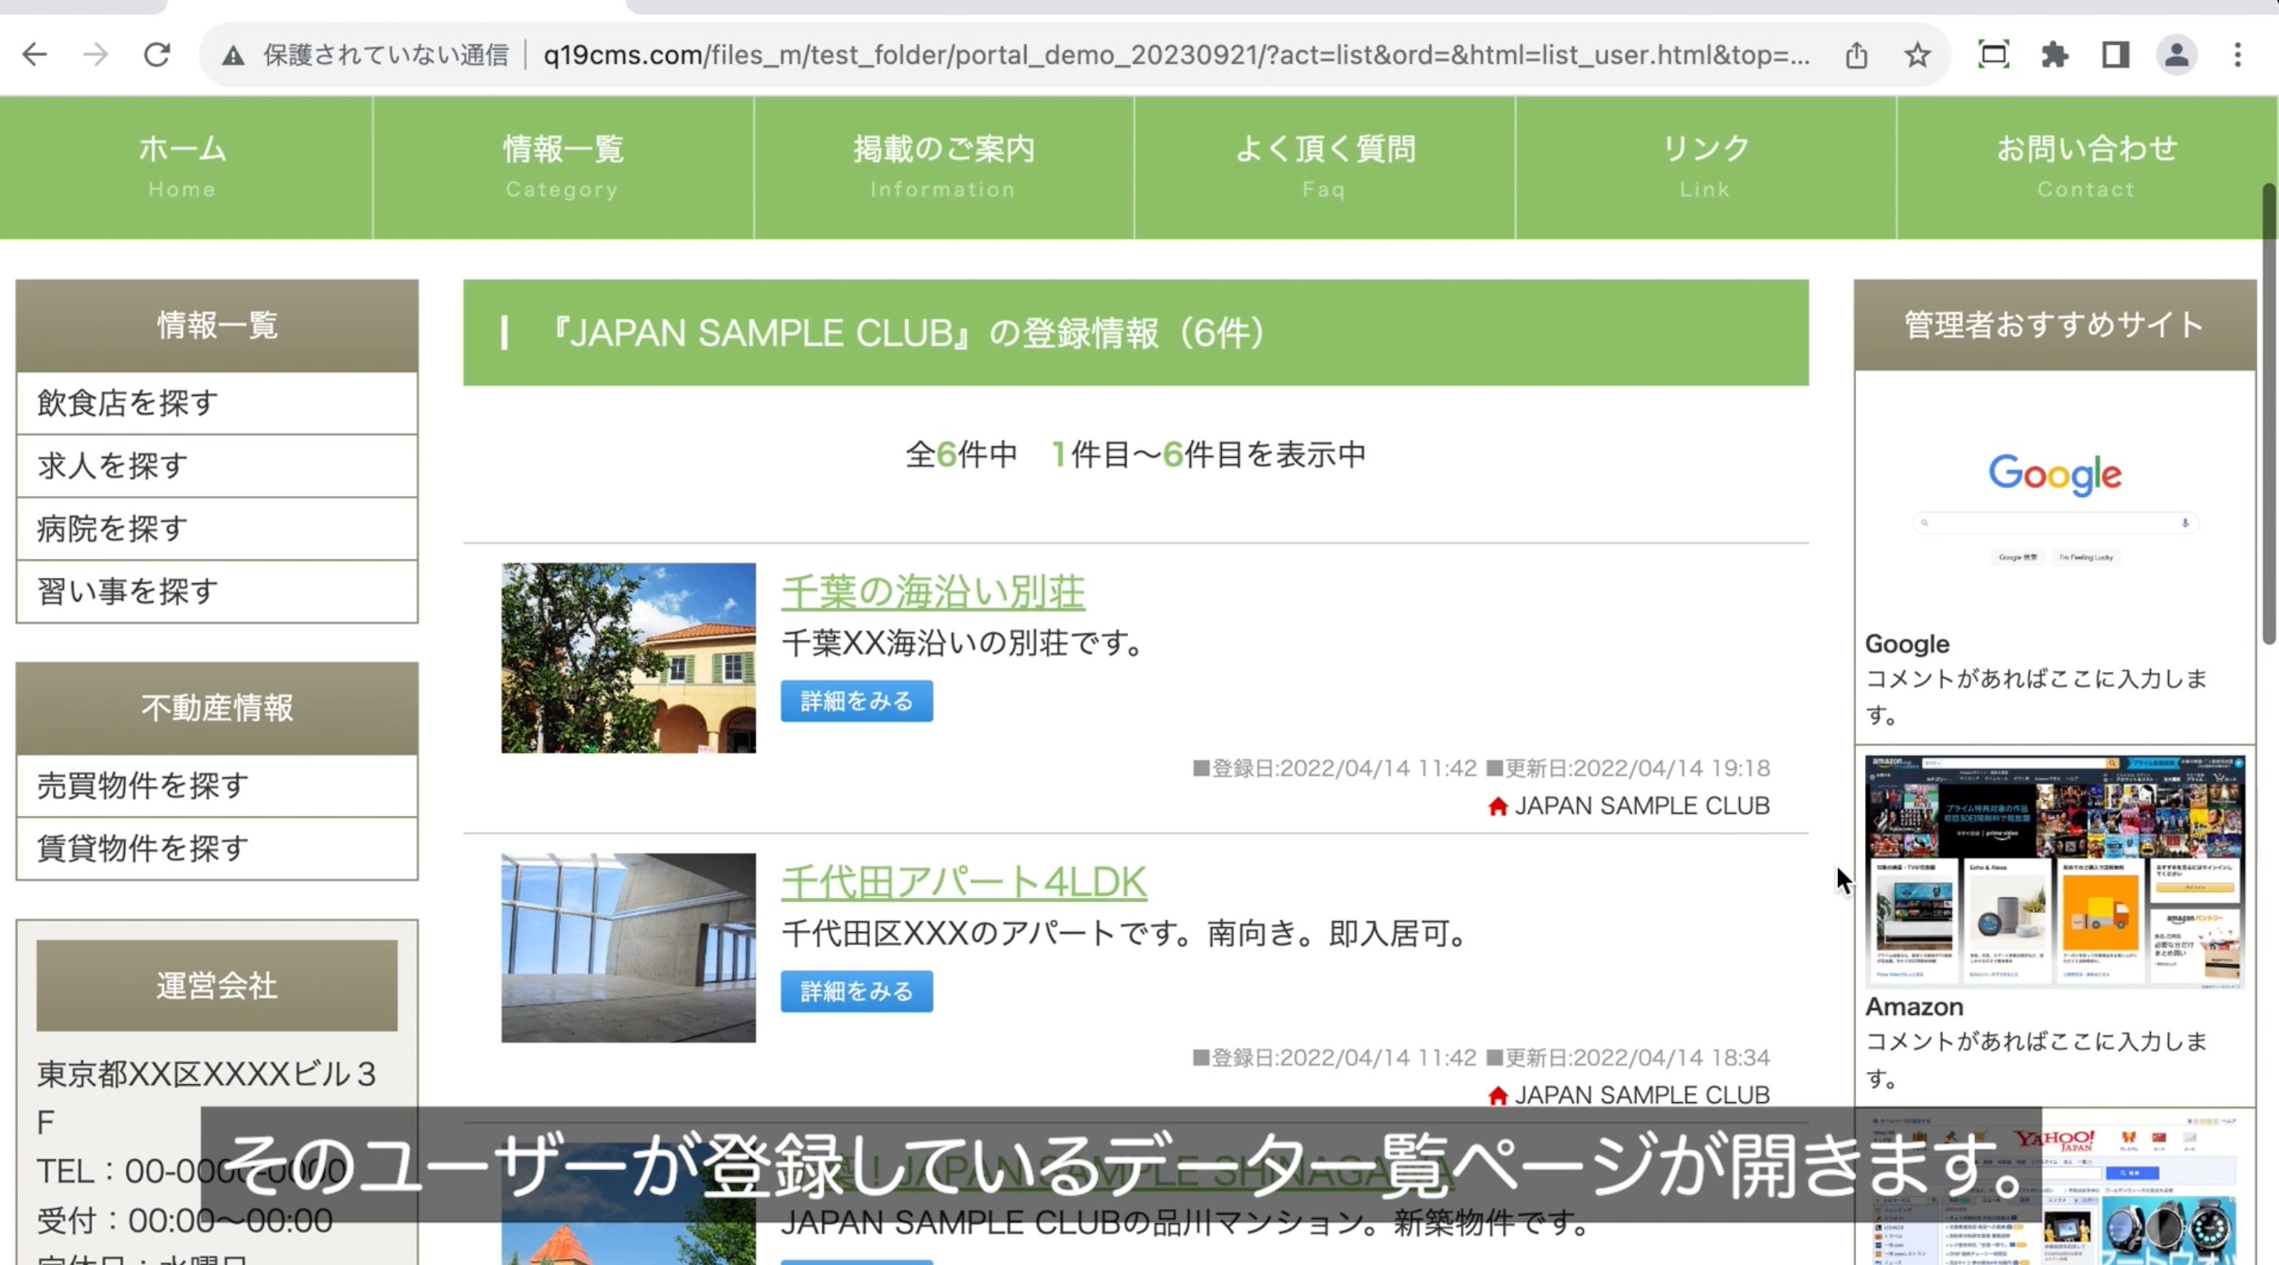2279x1265 pixels.
Task: Open the profile avatar icon
Action: tap(2176, 55)
